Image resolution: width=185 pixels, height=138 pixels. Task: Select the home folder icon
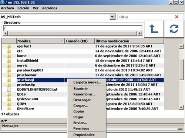[x=9, y=56]
